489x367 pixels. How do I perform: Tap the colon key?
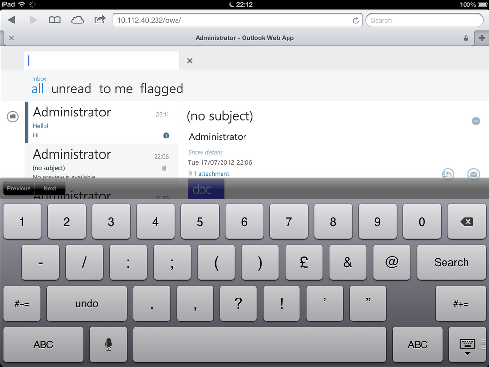tap(128, 262)
